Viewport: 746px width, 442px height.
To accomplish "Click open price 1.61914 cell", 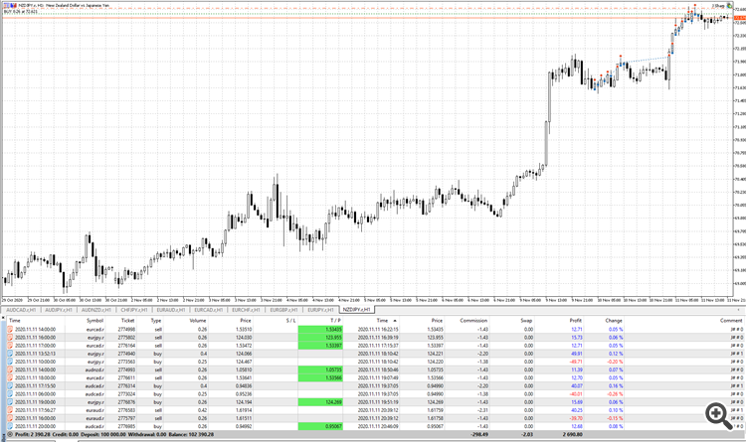I will pyautogui.click(x=244, y=409).
